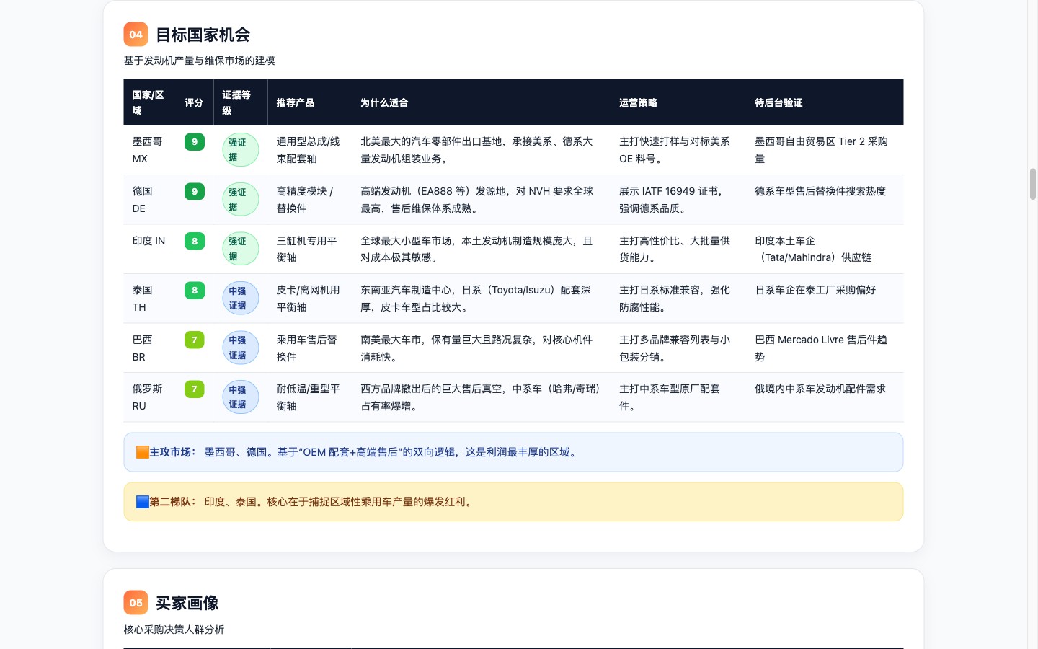Click 强证据 tag in 印度 row
Viewport: 1038px width, 649px height.
(240, 249)
